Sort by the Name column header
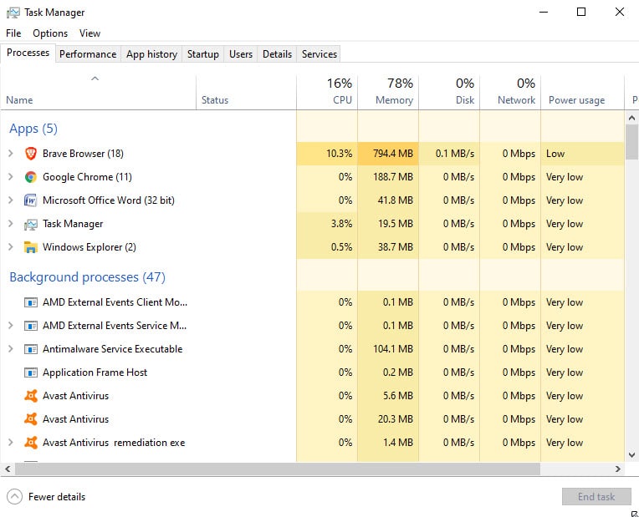The image size is (639, 517). [x=98, y=93]
